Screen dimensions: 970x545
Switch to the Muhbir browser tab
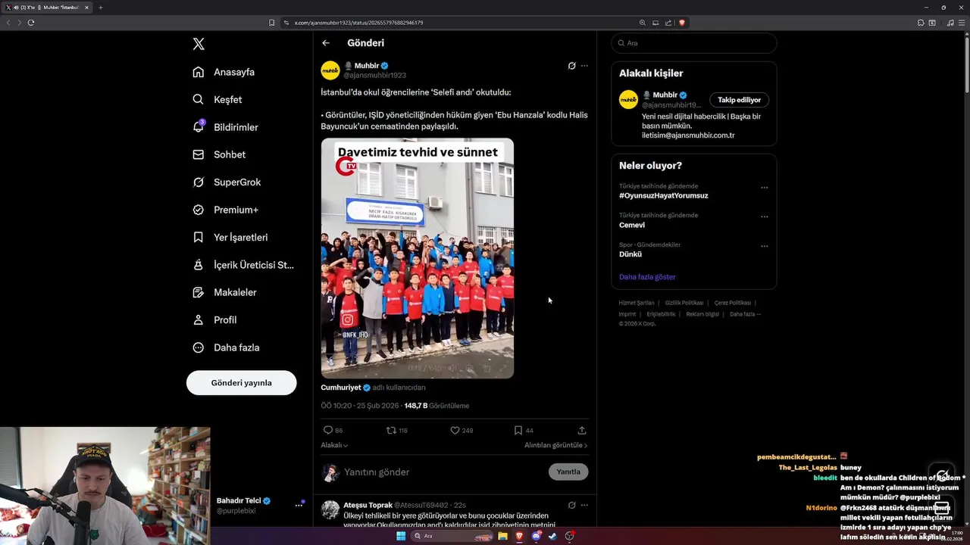tap(47, 8)
